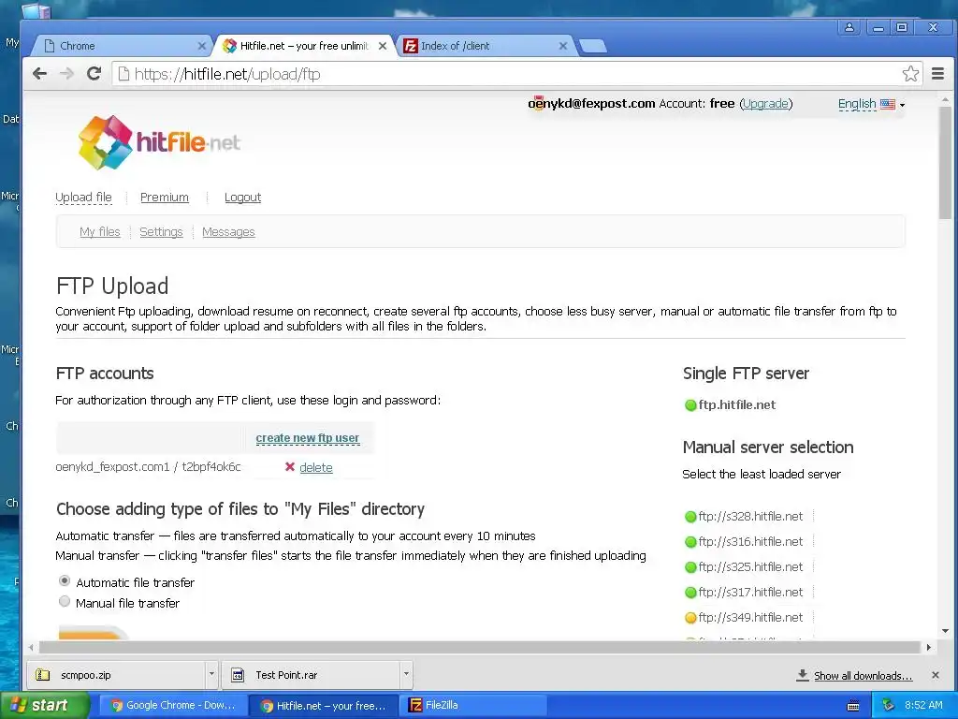This screenshot has height=719, width=958.
Task: Click the green status dot for s328 server
Action: (690, 517)
